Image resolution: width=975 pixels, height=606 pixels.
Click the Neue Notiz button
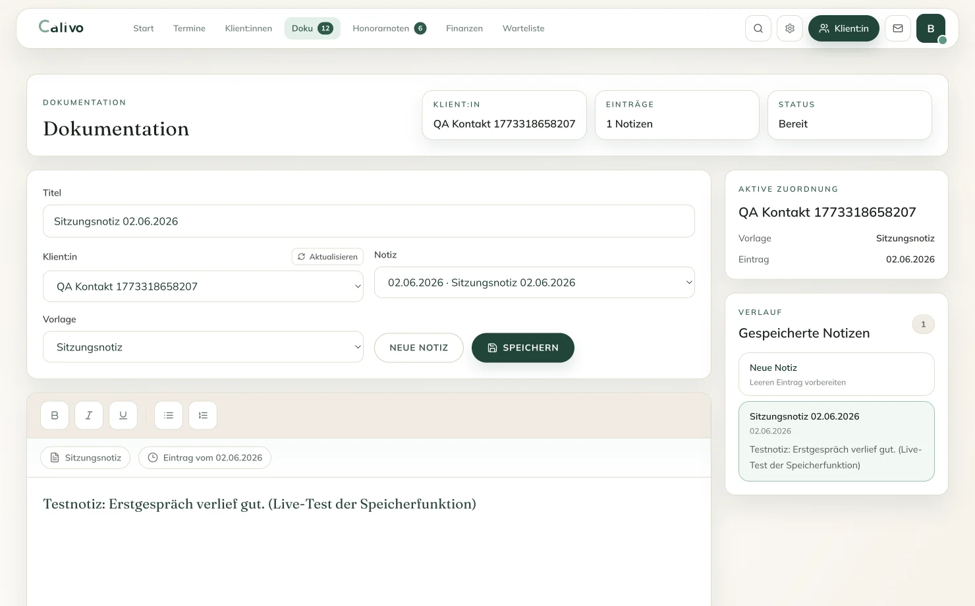pos(419,348)
